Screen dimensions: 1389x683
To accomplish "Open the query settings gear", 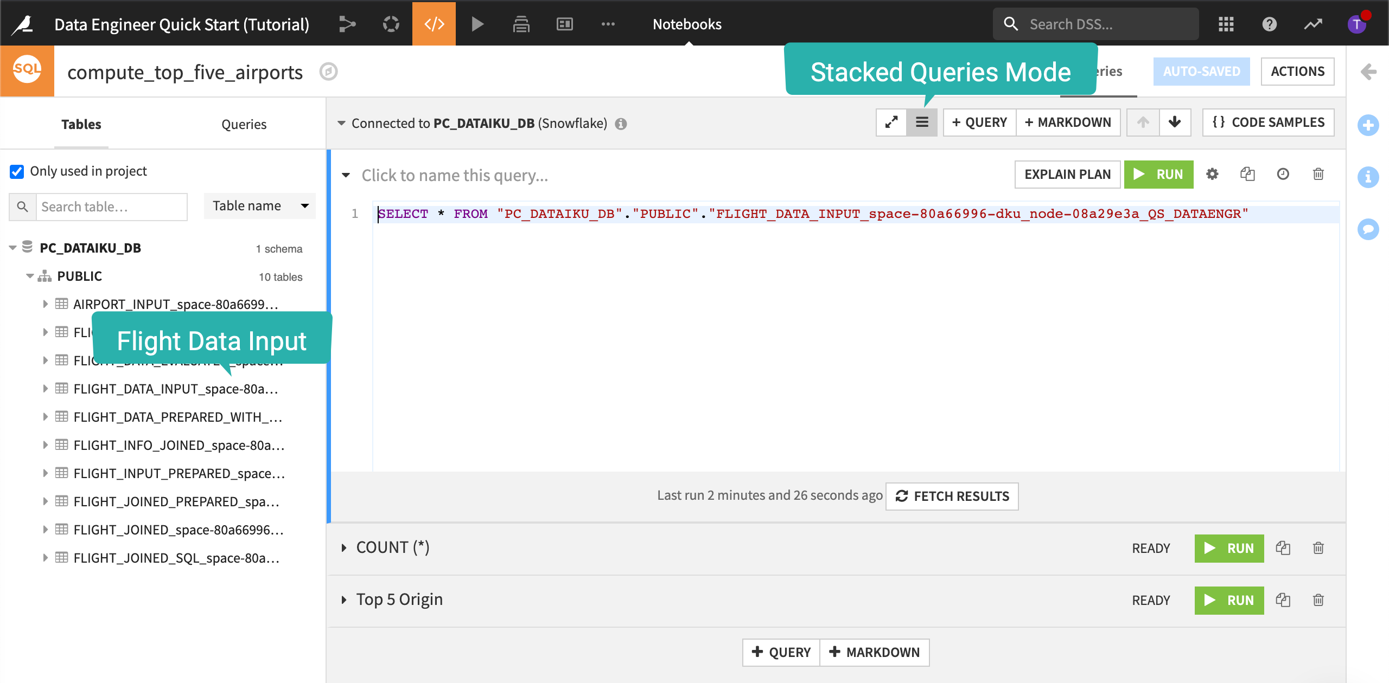I will click(1212, 174).
